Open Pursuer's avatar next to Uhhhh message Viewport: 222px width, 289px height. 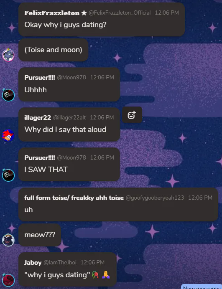tap(8, 95)
